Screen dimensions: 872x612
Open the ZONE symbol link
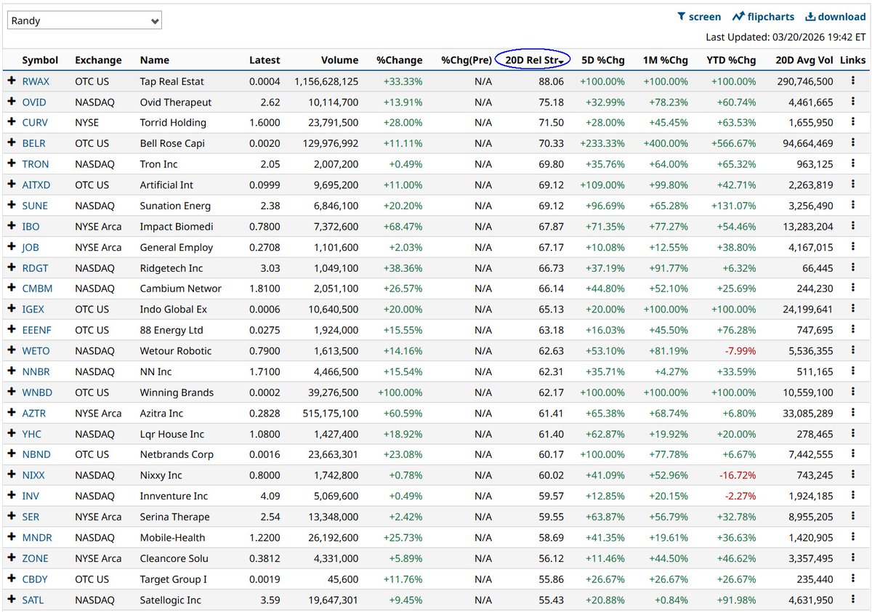click(35, 558)
